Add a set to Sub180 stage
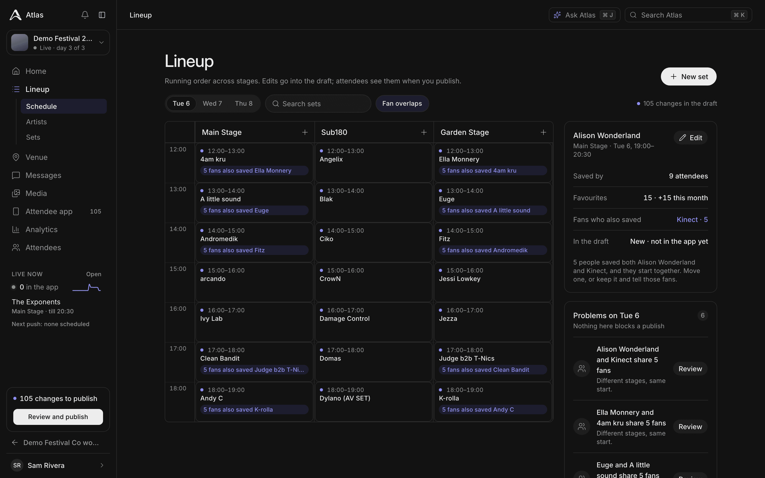The width and height of the screenshot is (765, 478). point(424,132)
